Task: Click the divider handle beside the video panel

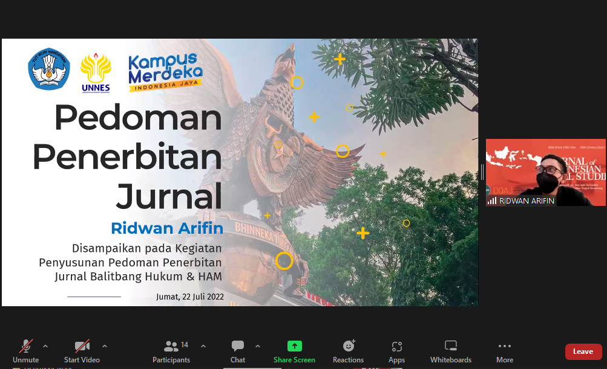Action: [482, 173]
